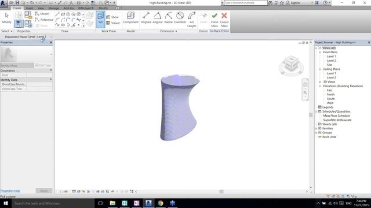Screen dimensions: 371x208
Task: Open the type selector dropdown in Properties
Action: (x=51, y=54)
